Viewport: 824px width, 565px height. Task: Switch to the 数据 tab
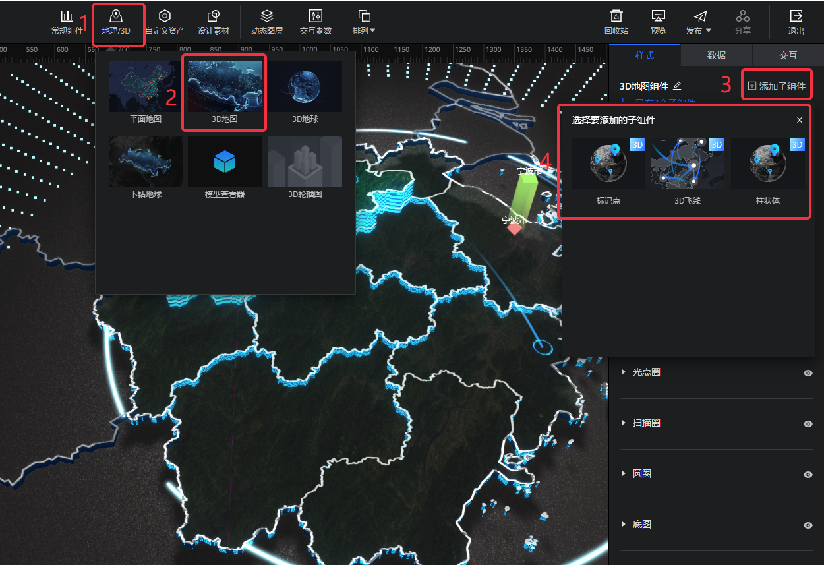[x=716, y=55]
